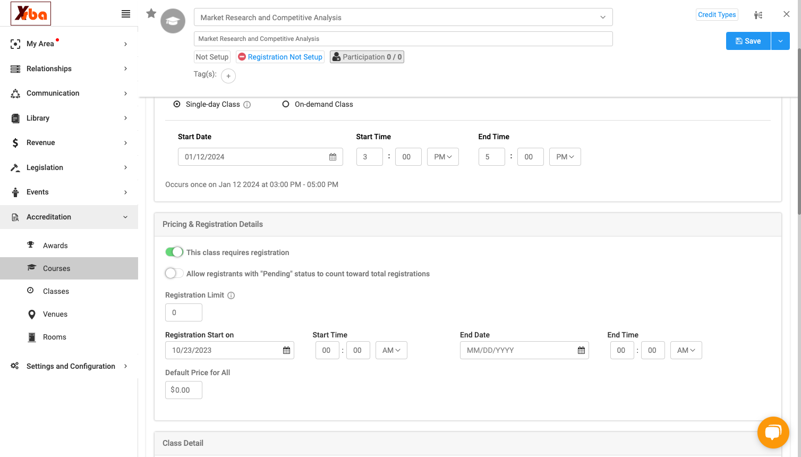The width and height of the screenshot is (801, 457).
Task: Collapse the Accreditation menu
Action: [x=69, y=217]
